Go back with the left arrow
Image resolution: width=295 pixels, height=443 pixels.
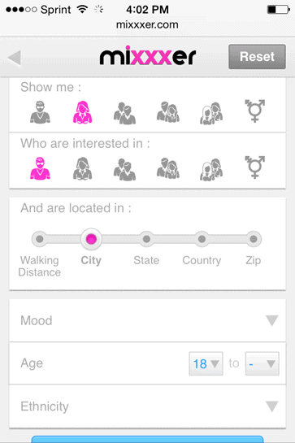coord(15,58)
